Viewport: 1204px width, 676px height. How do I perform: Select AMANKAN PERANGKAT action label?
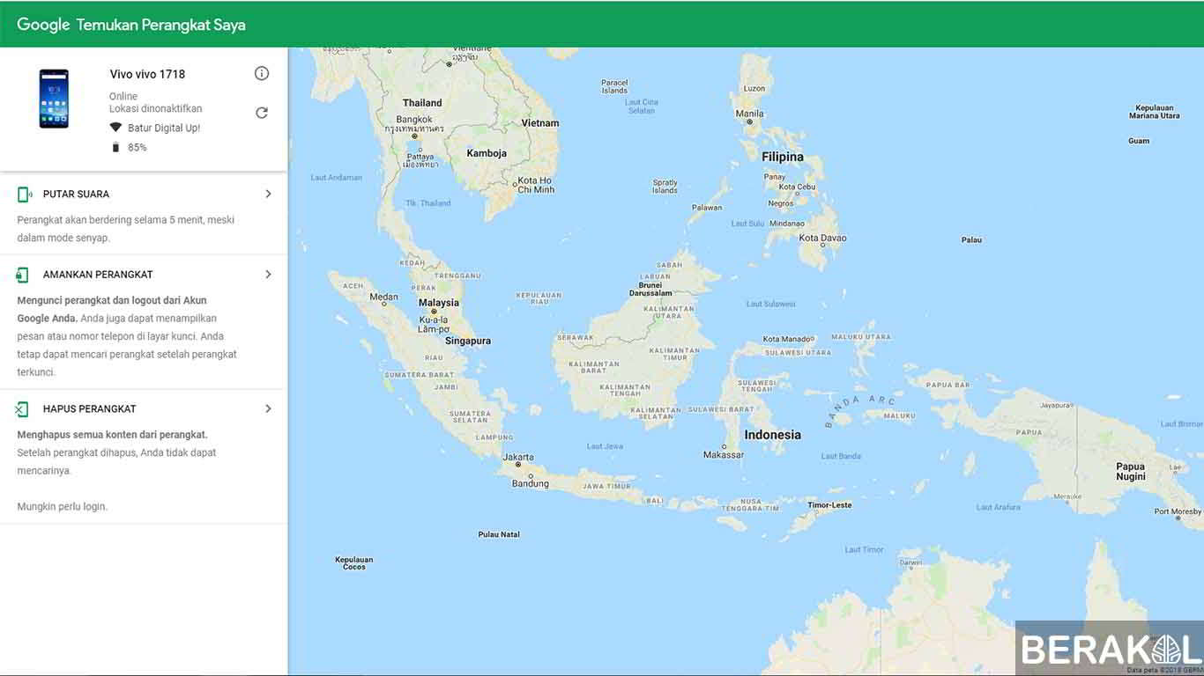point(98,275)
